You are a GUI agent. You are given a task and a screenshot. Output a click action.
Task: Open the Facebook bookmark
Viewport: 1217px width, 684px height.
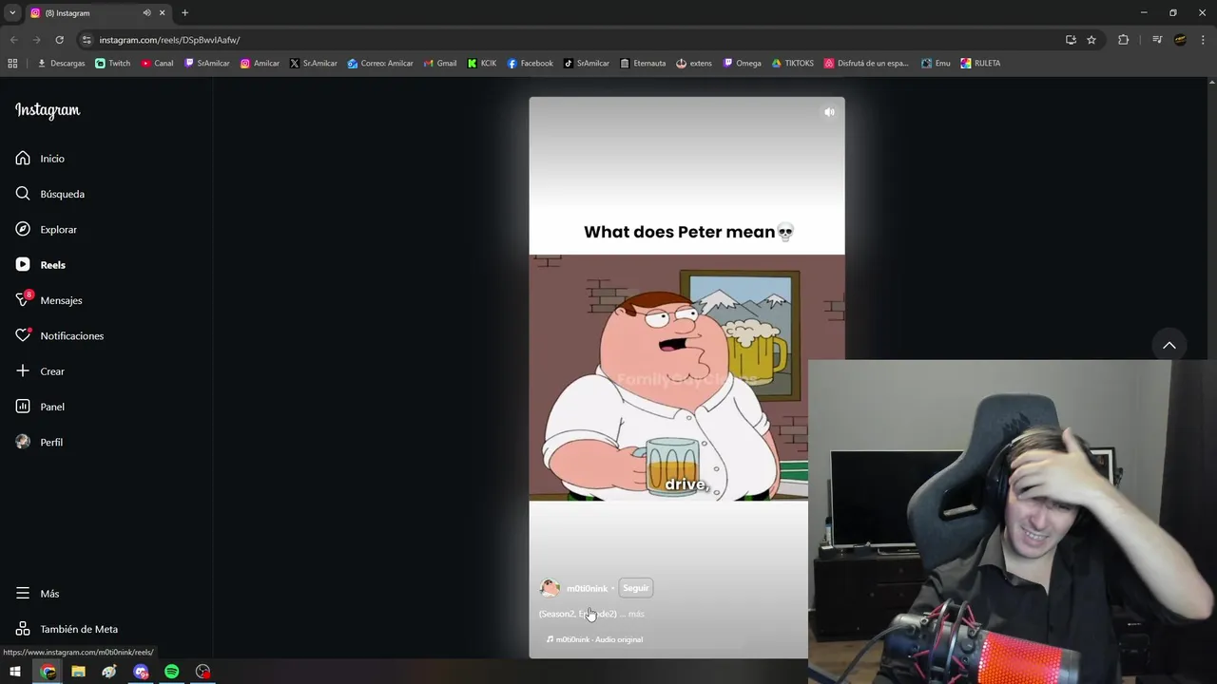[531, 64]
